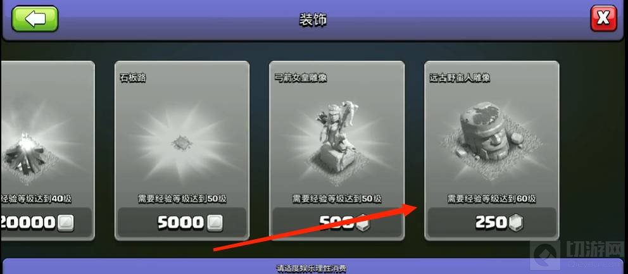Tap the 5000 price on 石板路

tap(180, 223)
